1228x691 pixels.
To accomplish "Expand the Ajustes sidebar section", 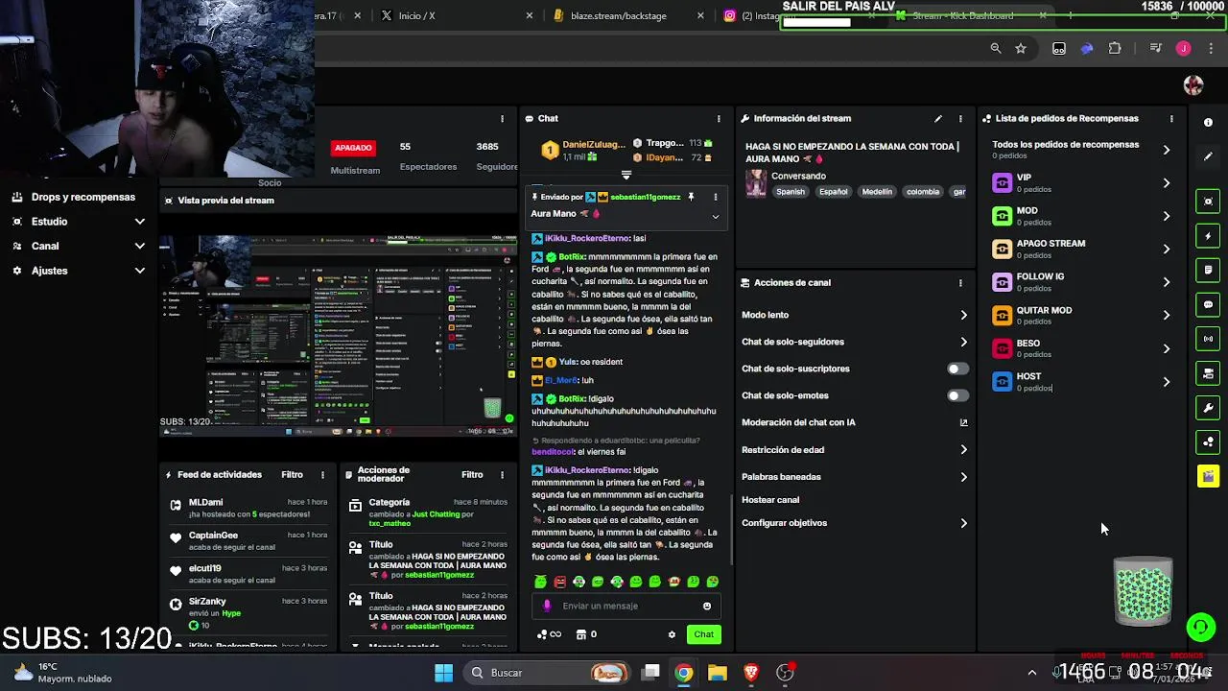I will tap(77, 272).
